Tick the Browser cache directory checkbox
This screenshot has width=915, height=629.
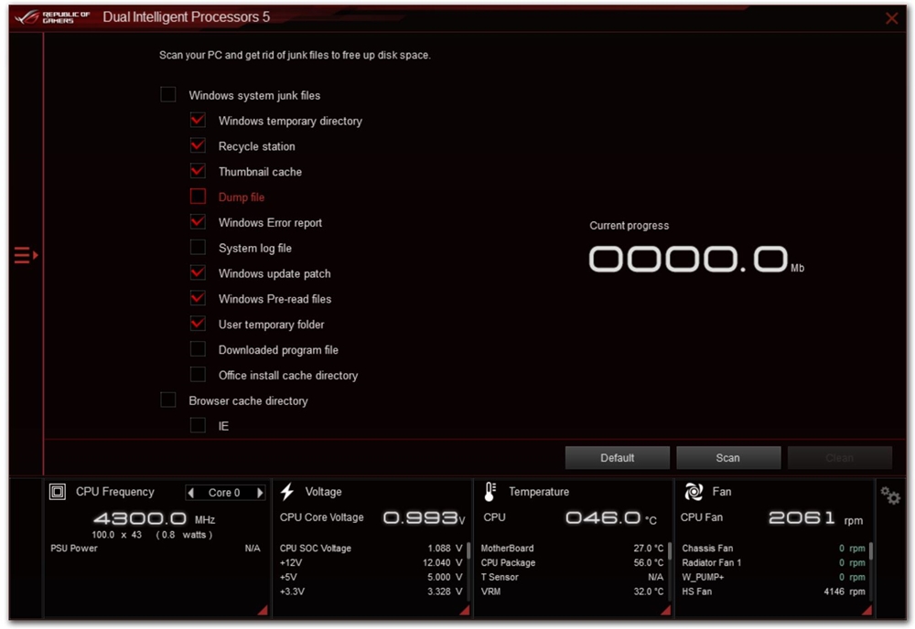[168, 400]
